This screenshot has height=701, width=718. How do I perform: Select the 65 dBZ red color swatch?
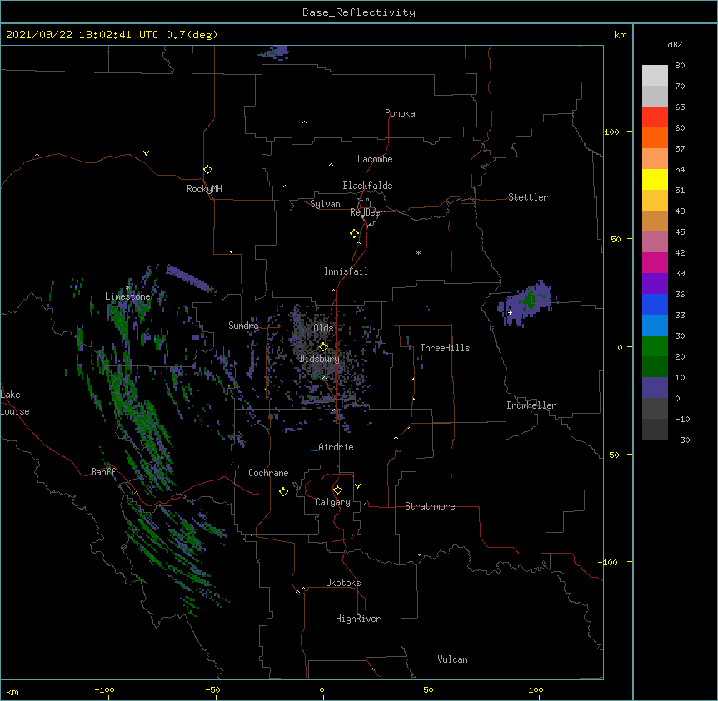click(655, 117)
